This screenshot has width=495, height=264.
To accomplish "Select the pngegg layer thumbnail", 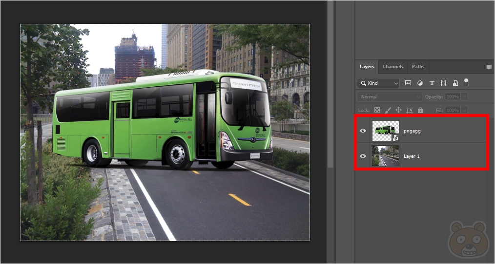I will [x=386, y=131].
